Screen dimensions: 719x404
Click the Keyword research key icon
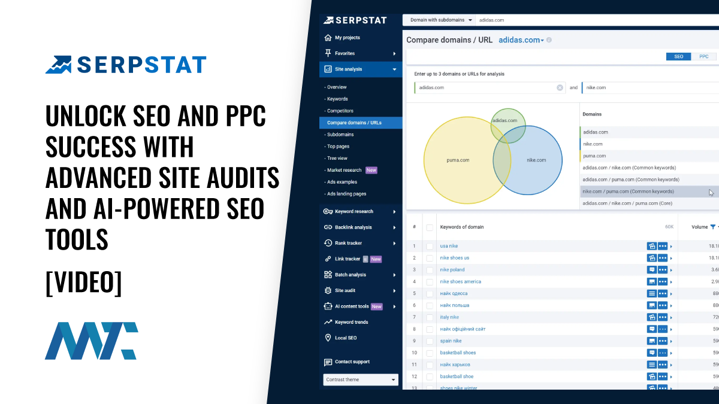(328, 211)
